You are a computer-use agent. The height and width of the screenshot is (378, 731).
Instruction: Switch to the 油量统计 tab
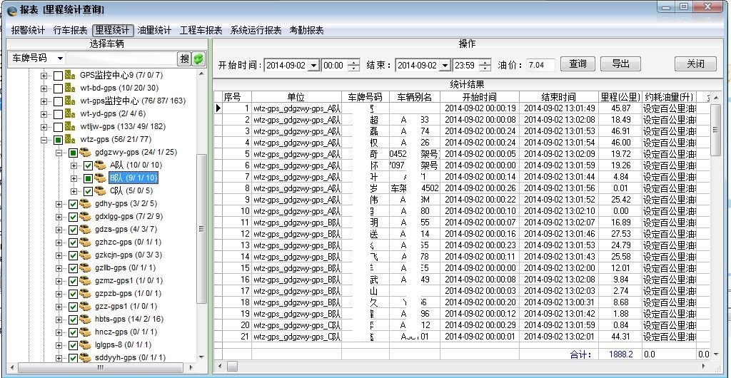[154, 31]
